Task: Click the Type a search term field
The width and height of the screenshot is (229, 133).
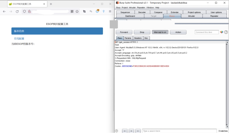Action: [x=179, y=131]
